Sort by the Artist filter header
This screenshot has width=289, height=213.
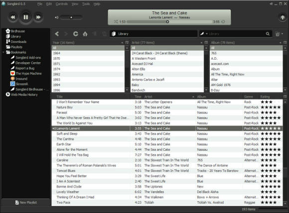tap(167, 42)
